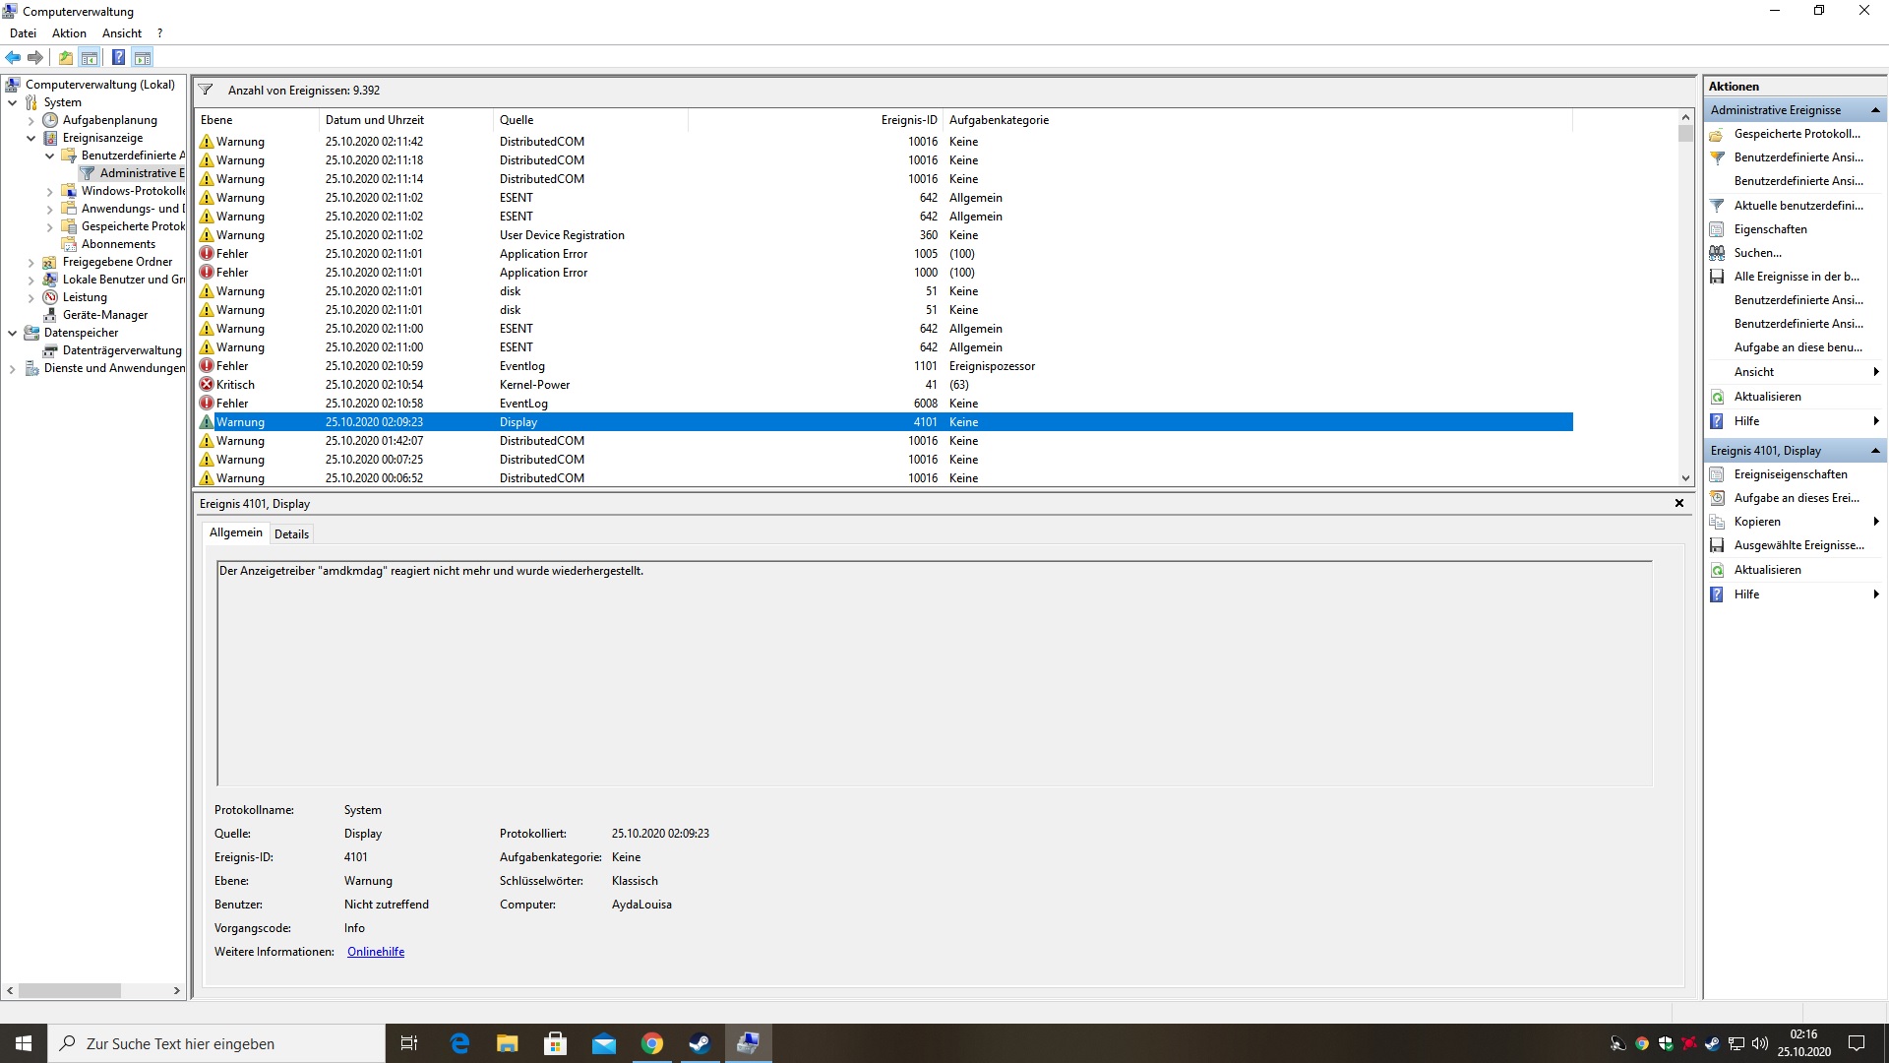Click the filter funnel icon above event list
The image size is (1889, 1063).
206,90
